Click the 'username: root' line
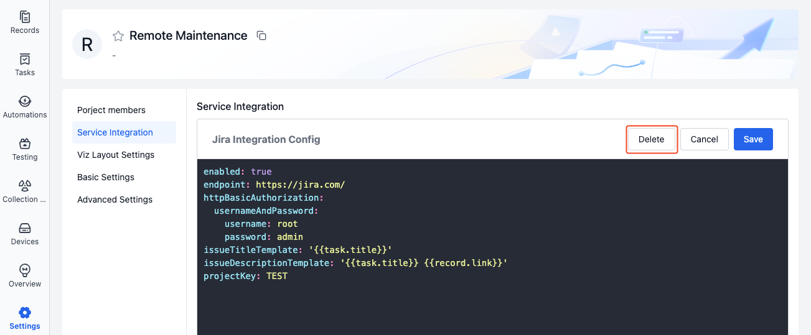Viewport: 811px width, 335px height. pyautogui.click(x=261, y=224)
